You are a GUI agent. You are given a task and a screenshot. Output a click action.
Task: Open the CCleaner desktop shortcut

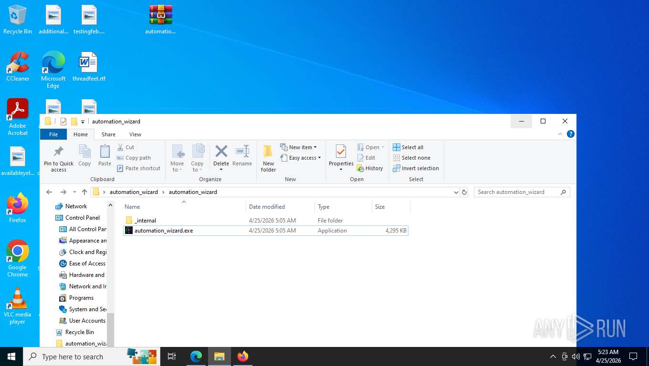coord(18,67)
